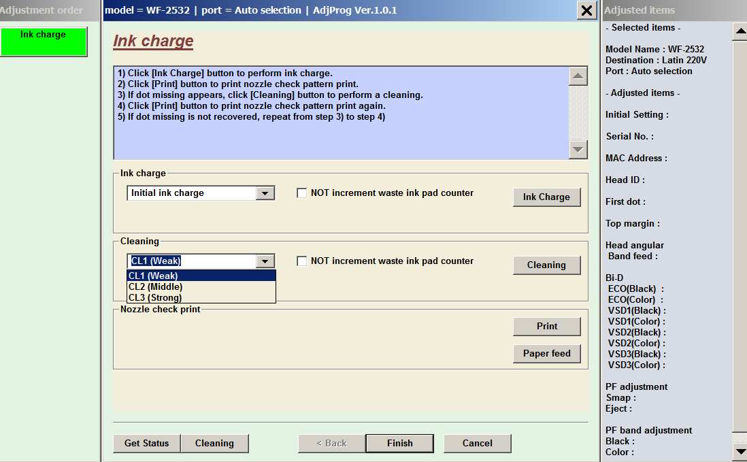
Task: Click the VSD3(Black) entry
Action: (637, 354)
